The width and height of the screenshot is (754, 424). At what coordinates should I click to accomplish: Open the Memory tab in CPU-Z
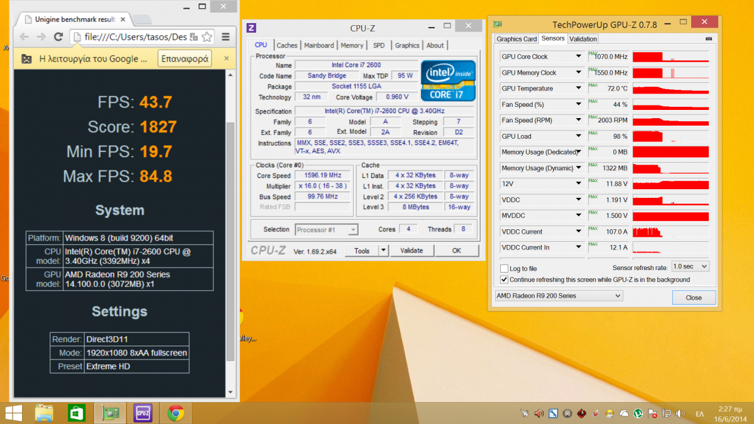(352, 45)
